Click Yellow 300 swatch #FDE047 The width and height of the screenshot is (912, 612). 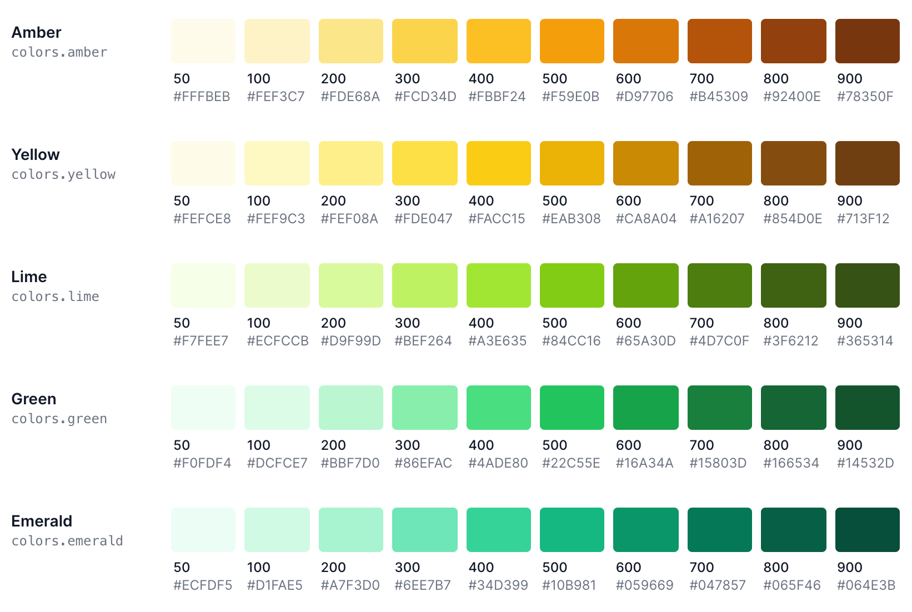click(425, 163)
